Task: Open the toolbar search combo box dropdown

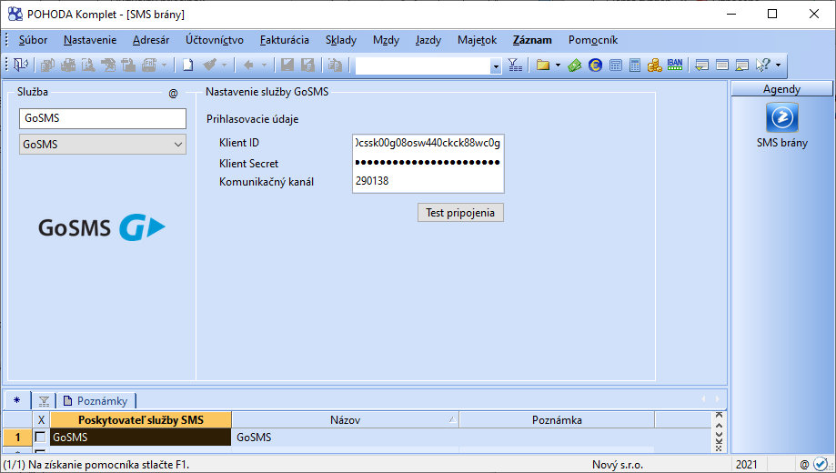Action: (496, 66)
